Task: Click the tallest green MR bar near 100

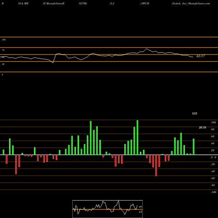Action: 137,137
